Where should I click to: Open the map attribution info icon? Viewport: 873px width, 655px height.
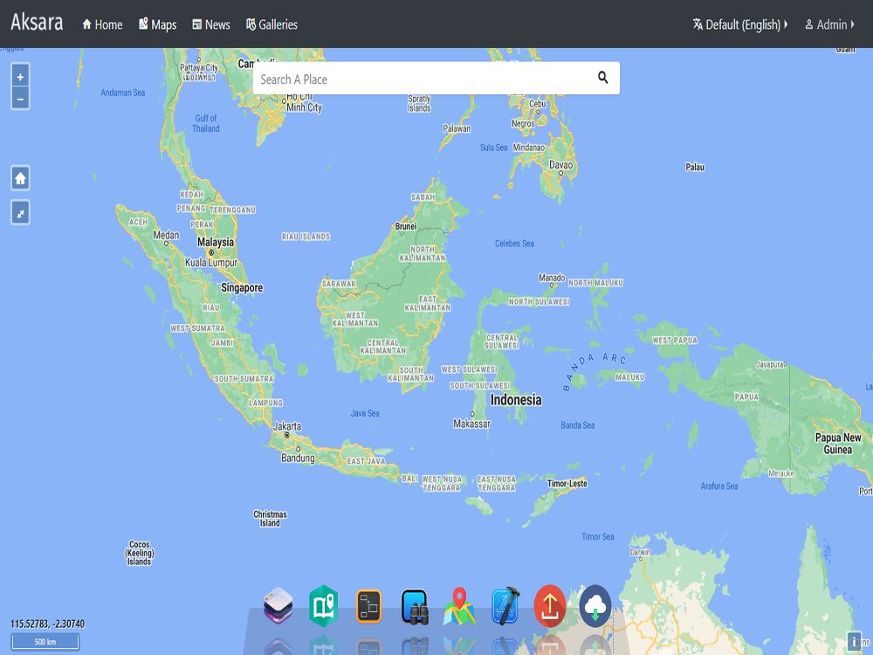click(x=854, y=641)
